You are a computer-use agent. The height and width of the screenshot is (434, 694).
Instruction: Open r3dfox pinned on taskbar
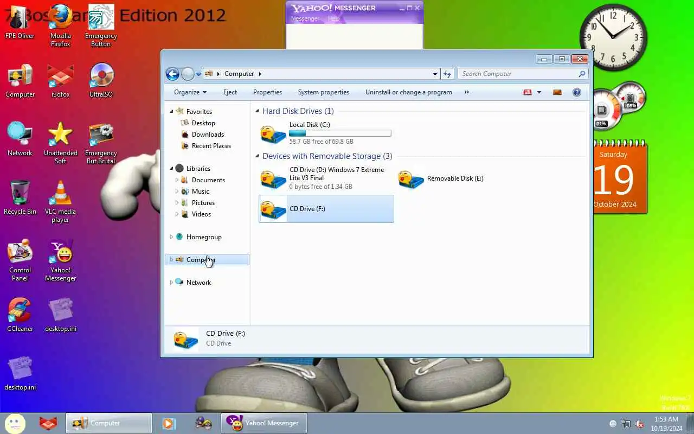(48, 423)
